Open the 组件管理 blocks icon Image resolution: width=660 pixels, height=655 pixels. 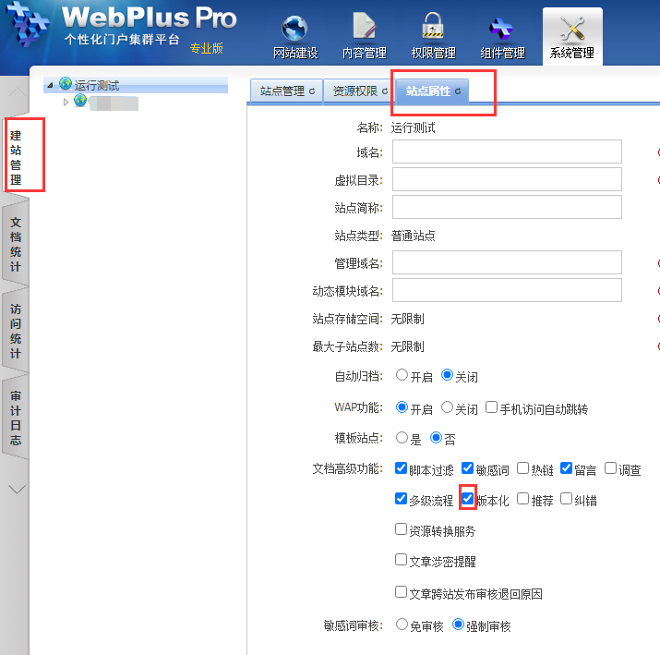(501, 30)
